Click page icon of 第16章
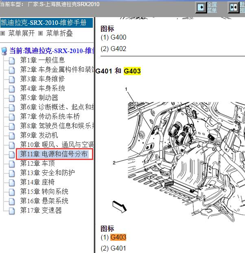 pos(12,201)
